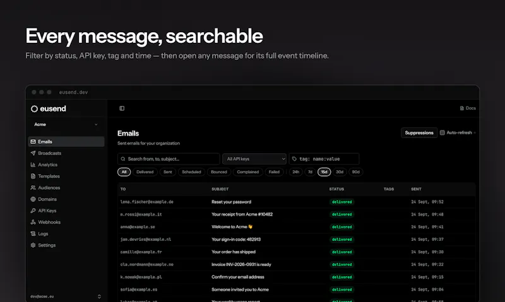The image size is (505, 302).
Task: Open Audiences in the sidebar
Action: pos(66,187)
